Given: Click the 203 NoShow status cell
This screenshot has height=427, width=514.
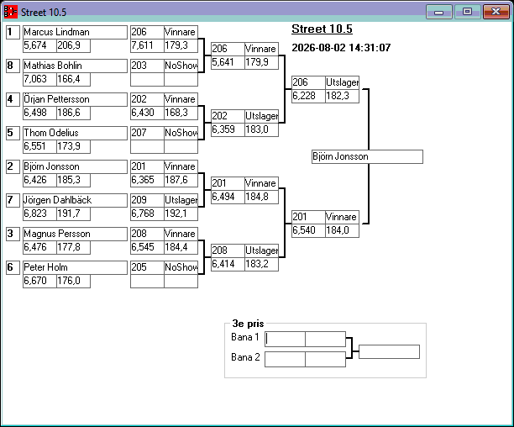Looking at the screenshot, I should (181, 66).
